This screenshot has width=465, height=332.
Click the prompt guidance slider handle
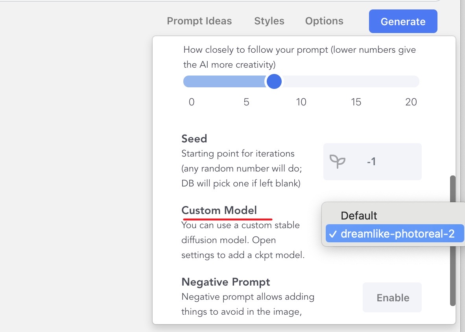pyautogui.click(x=274, y=81)
